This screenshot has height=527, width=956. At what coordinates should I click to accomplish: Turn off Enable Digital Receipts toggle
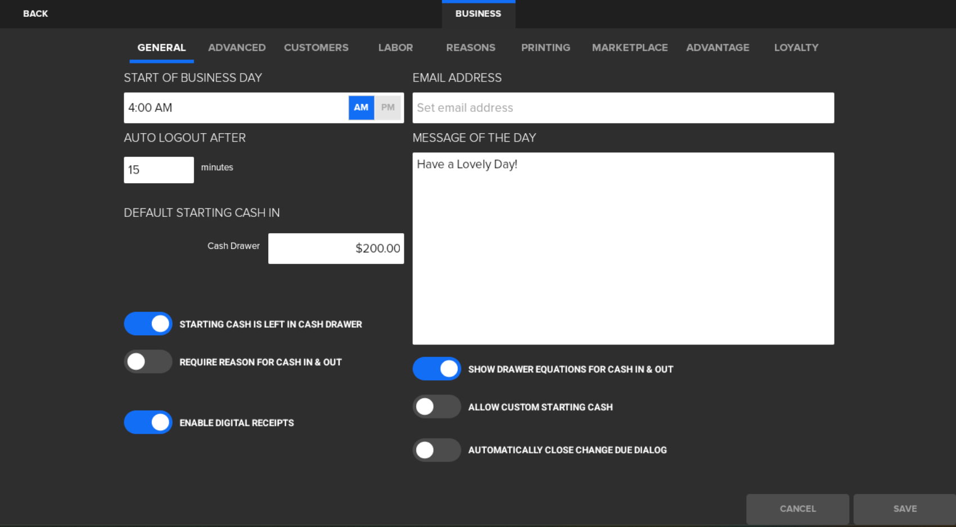pyautogui.click(x=148, y=422)
